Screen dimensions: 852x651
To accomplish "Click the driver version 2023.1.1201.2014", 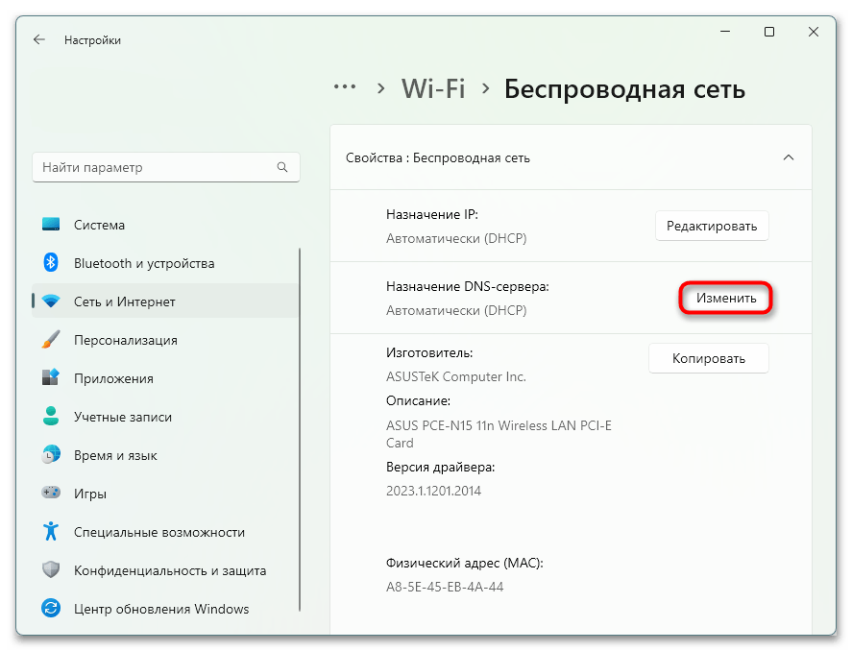I will [433, 491].
